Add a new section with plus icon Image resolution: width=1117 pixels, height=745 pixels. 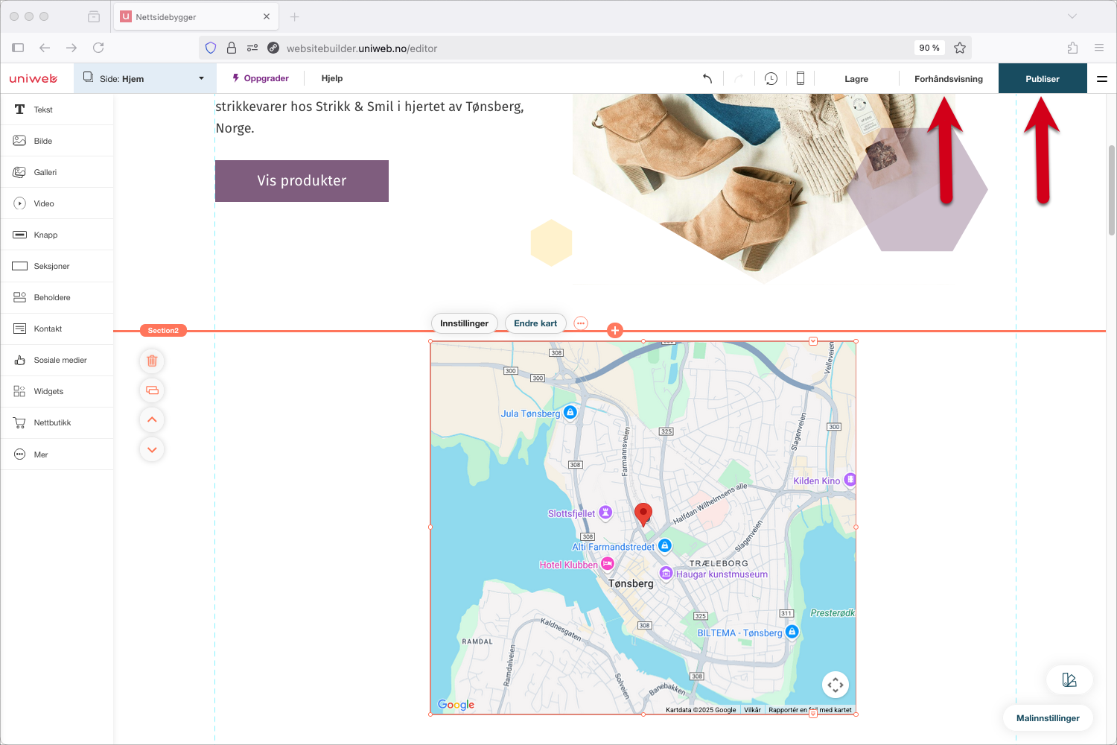615,330
